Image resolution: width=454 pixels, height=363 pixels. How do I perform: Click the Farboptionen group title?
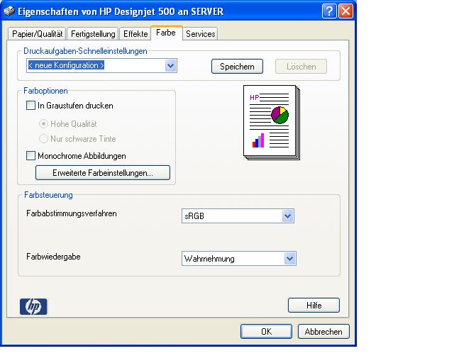pos(45,91)
